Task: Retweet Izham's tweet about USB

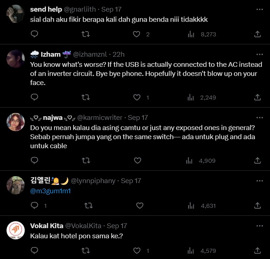Action: [x=85, y=97]
